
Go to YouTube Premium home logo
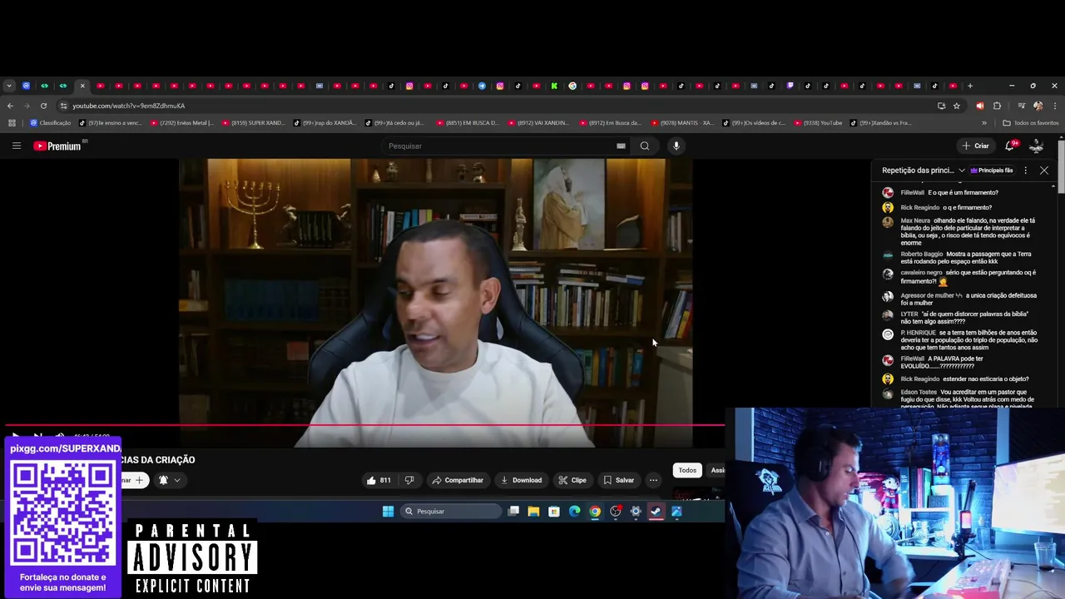[x=57, y=146]
